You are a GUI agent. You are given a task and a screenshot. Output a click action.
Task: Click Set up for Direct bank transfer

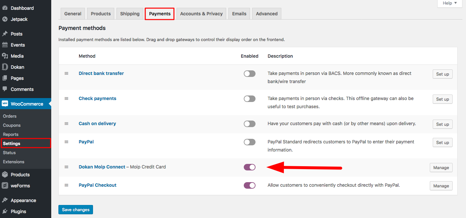click(443, 74)
